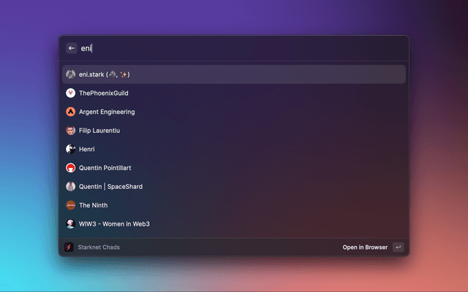Click Henri's black-and-white avatar

[70, 149]
